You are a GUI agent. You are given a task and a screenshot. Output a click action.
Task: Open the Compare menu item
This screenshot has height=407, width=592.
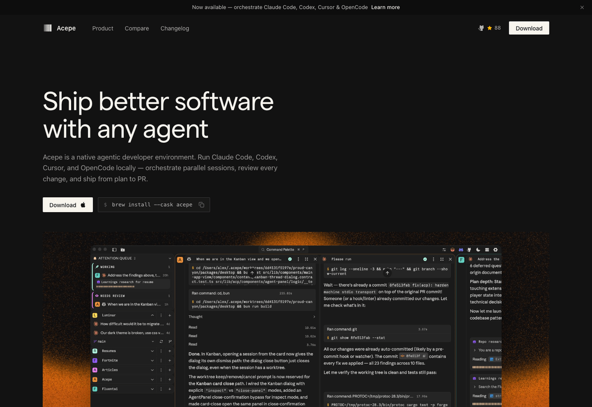coord(137,28)
